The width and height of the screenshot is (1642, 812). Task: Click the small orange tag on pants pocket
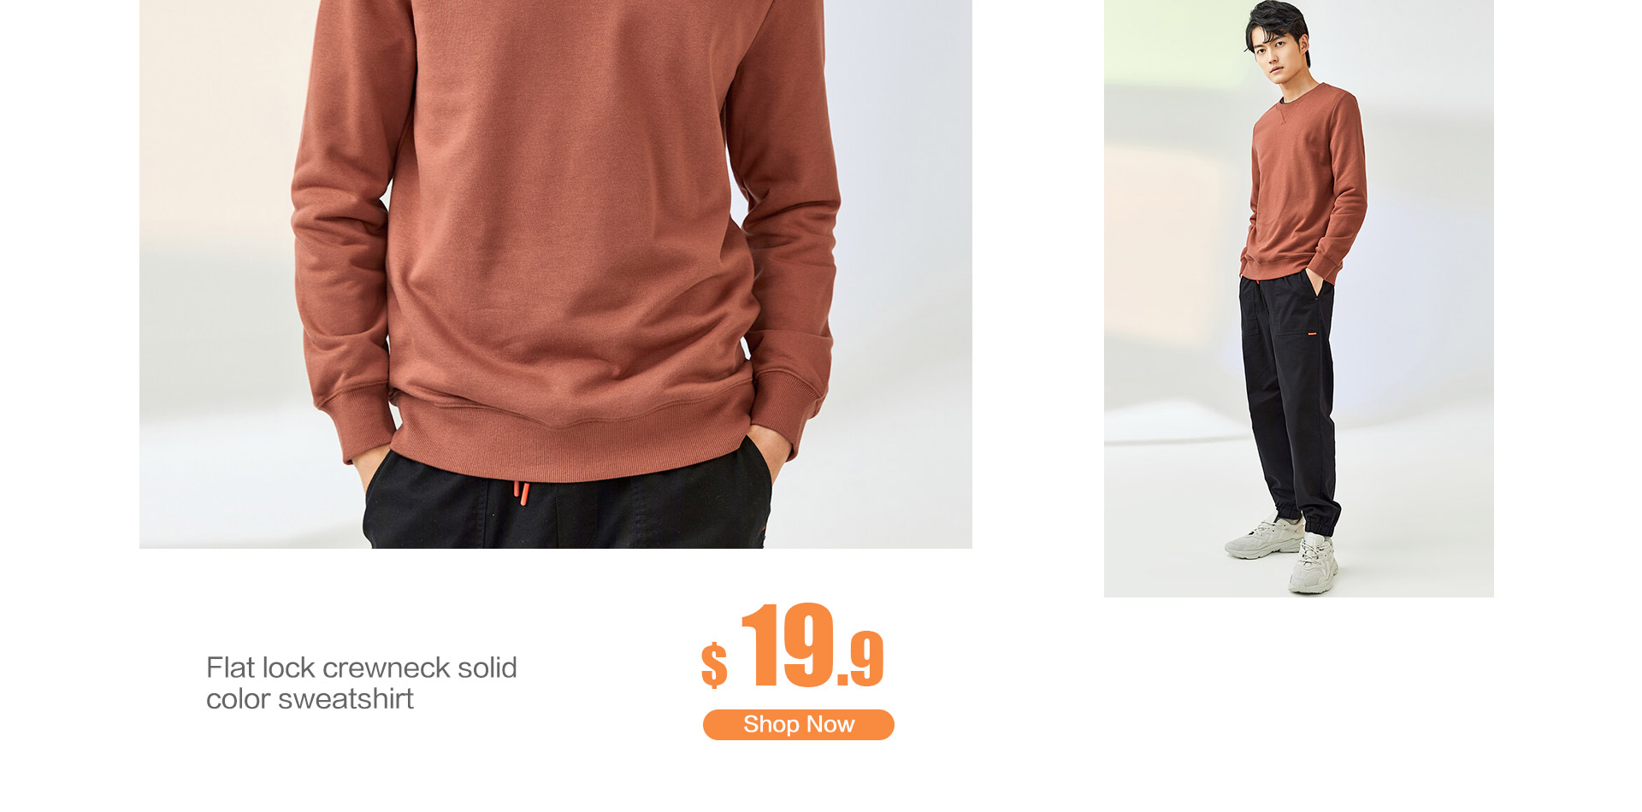tap(1312, 335)
